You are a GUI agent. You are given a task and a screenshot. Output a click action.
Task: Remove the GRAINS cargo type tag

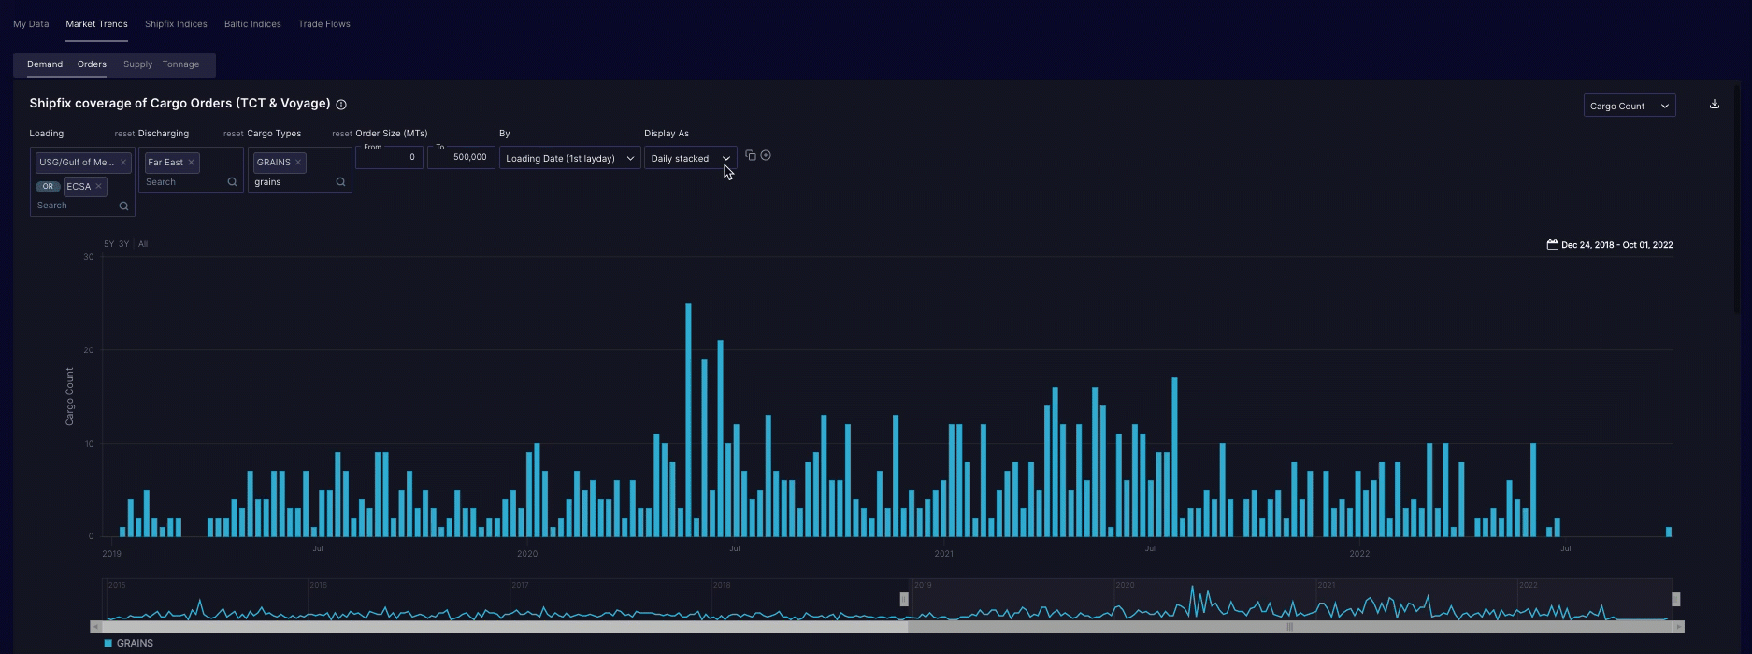coord(298,163)
